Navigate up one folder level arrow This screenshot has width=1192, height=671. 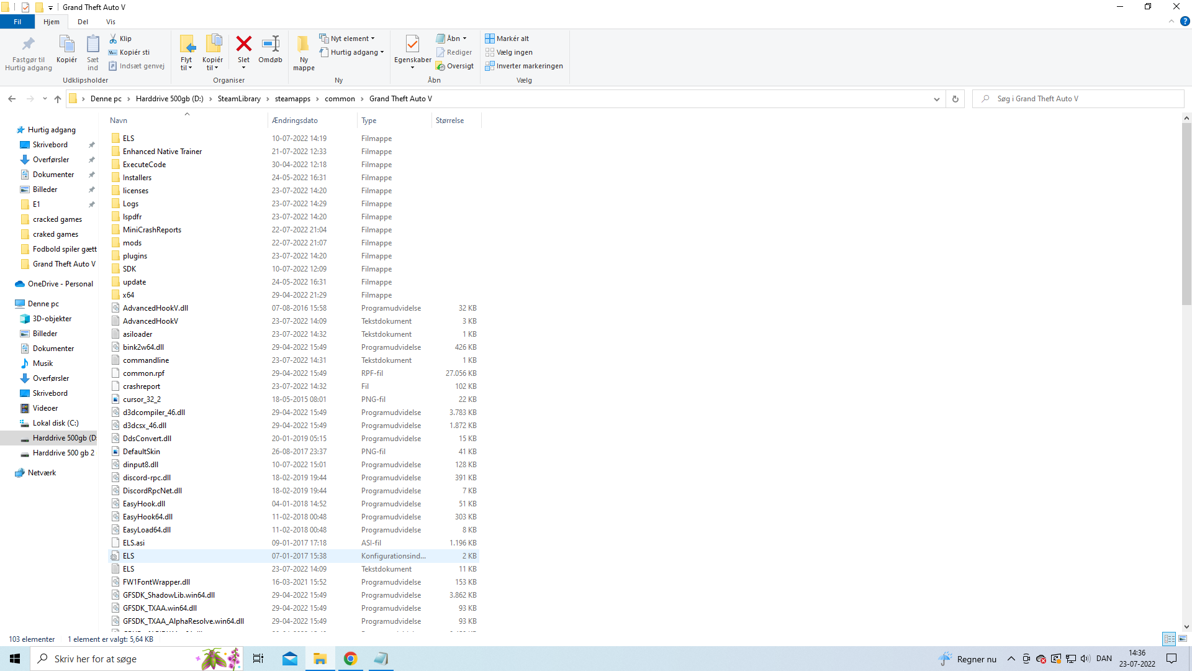[58, 99]
